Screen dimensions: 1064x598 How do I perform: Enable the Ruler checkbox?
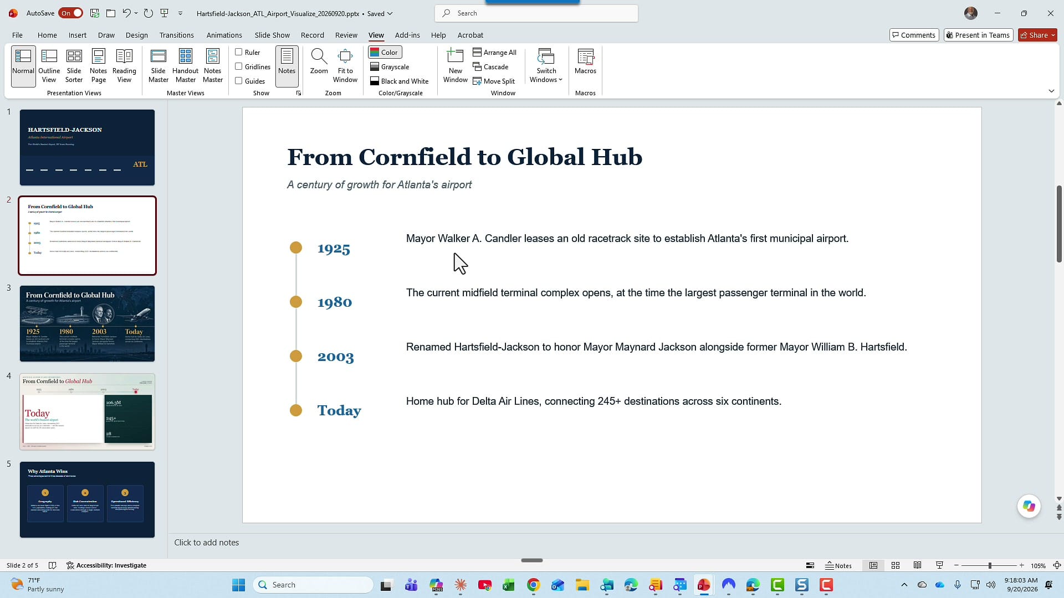(x=248, y=52)
